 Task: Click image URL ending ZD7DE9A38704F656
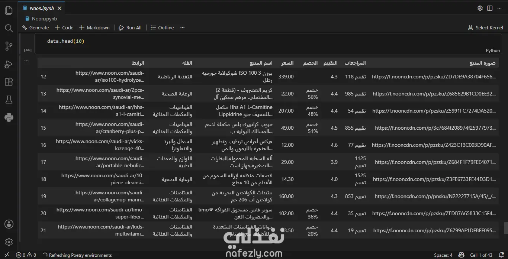point(434,77)
